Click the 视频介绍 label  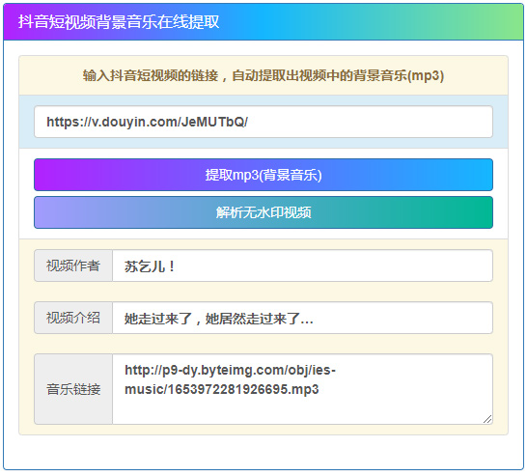point(73,318)
